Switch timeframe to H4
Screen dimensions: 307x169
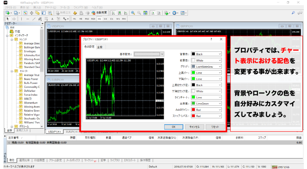click(105, 19)
